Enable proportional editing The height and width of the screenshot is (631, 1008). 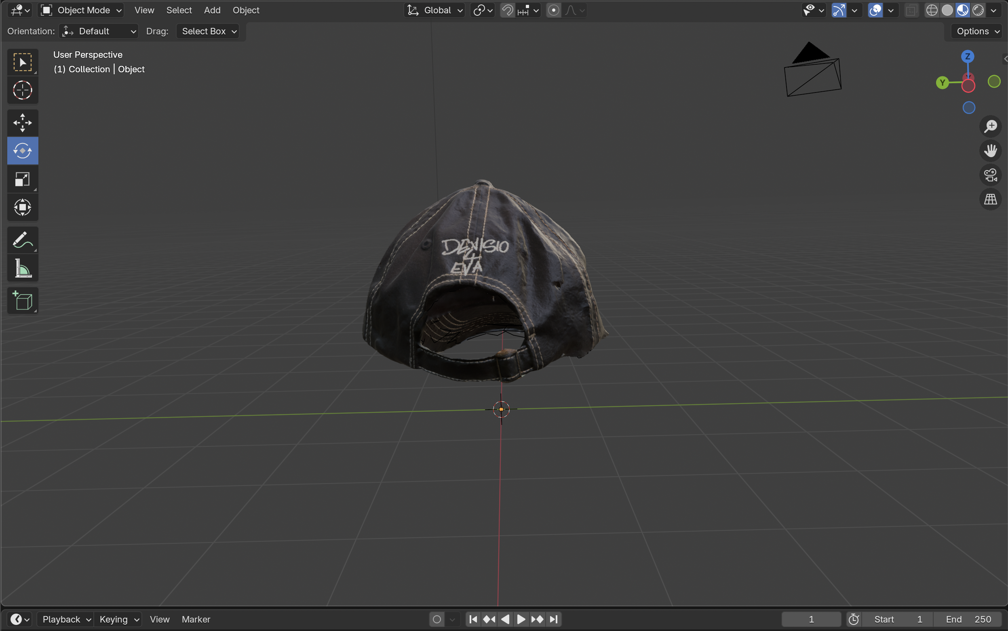pos(553,10)
